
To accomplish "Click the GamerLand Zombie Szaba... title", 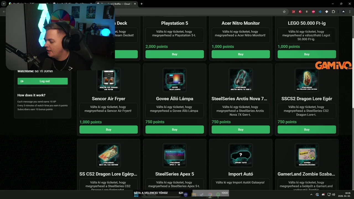I will pyautogui.click(x=307, y=174).
